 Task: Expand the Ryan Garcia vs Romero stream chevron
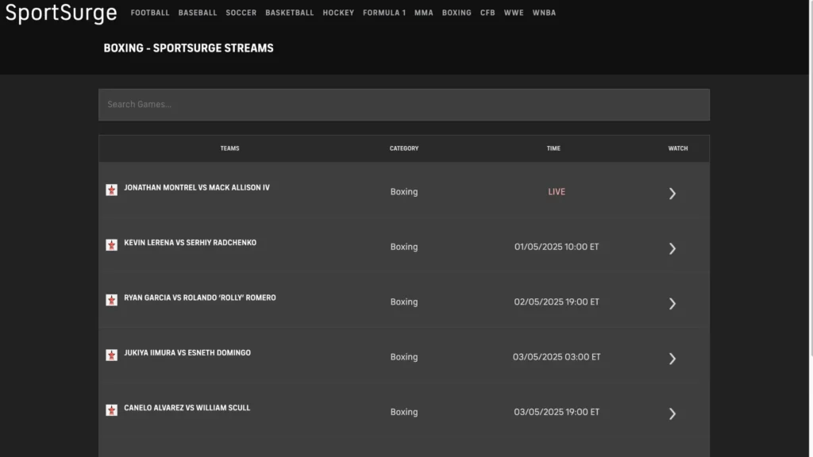point(672,303)
